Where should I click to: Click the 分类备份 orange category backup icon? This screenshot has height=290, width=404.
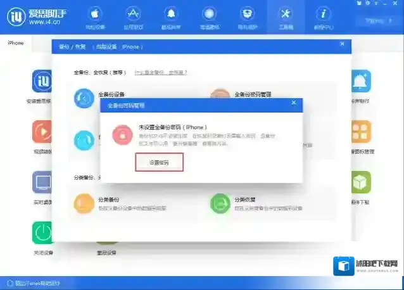(84, 203)
